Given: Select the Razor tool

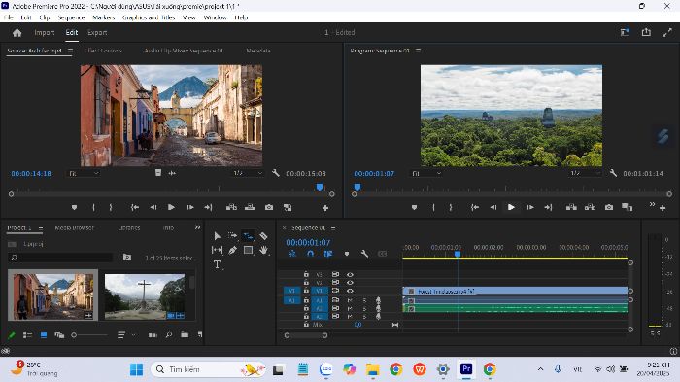Looking at the screenshot, I should 263,235.
